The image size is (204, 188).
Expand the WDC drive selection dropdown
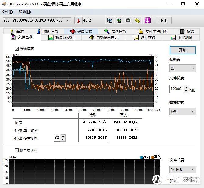(x=37, y=20)
